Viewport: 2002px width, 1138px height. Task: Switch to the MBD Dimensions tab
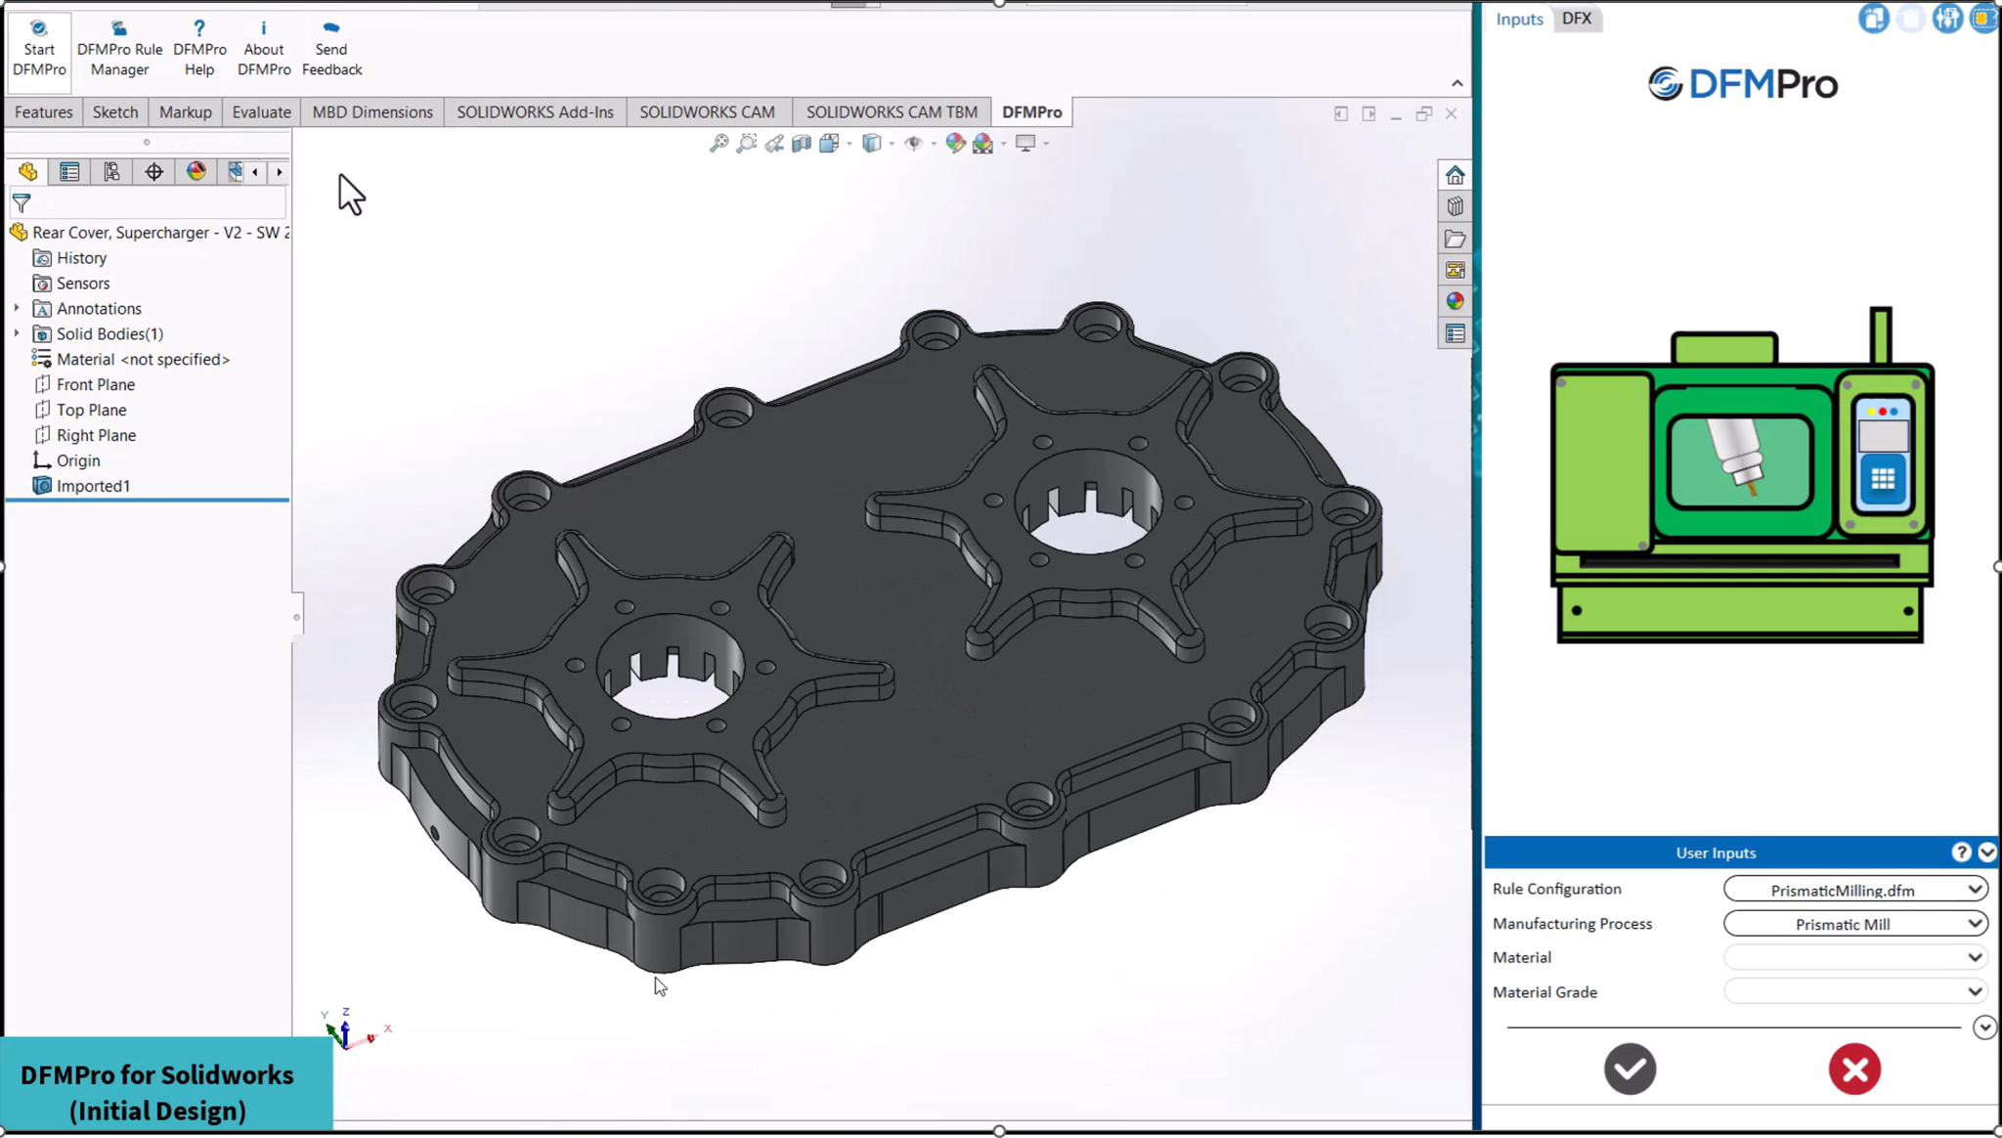[x=372, y=111]
